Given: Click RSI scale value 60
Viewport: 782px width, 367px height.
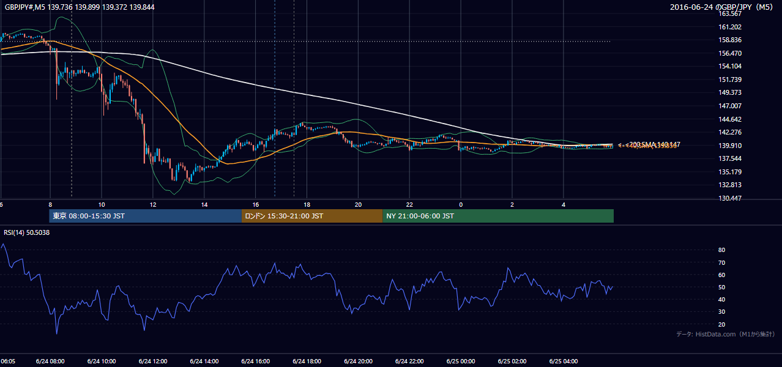Looking at the screenshot, I should 721,275.
